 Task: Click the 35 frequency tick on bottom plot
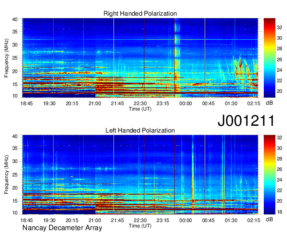click(x=15, y=148)
